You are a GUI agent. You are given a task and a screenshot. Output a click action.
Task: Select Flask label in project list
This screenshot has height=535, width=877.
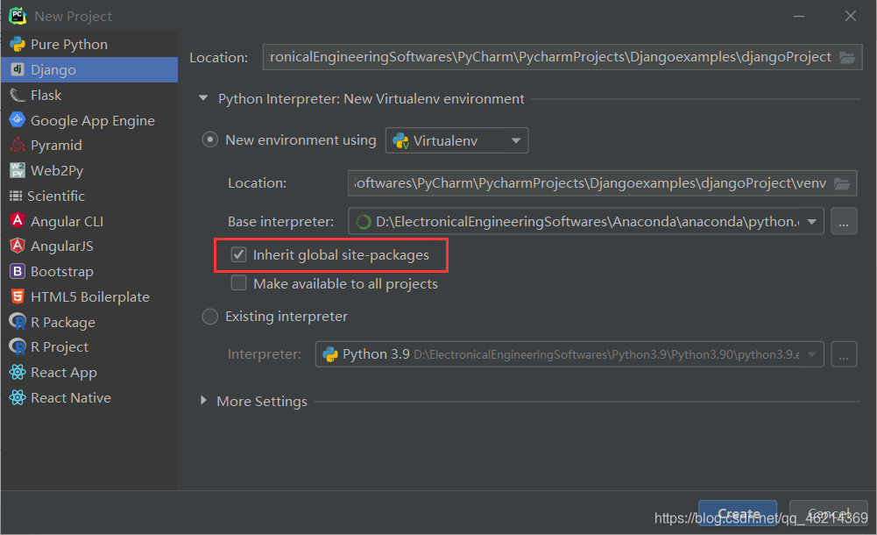46,95
